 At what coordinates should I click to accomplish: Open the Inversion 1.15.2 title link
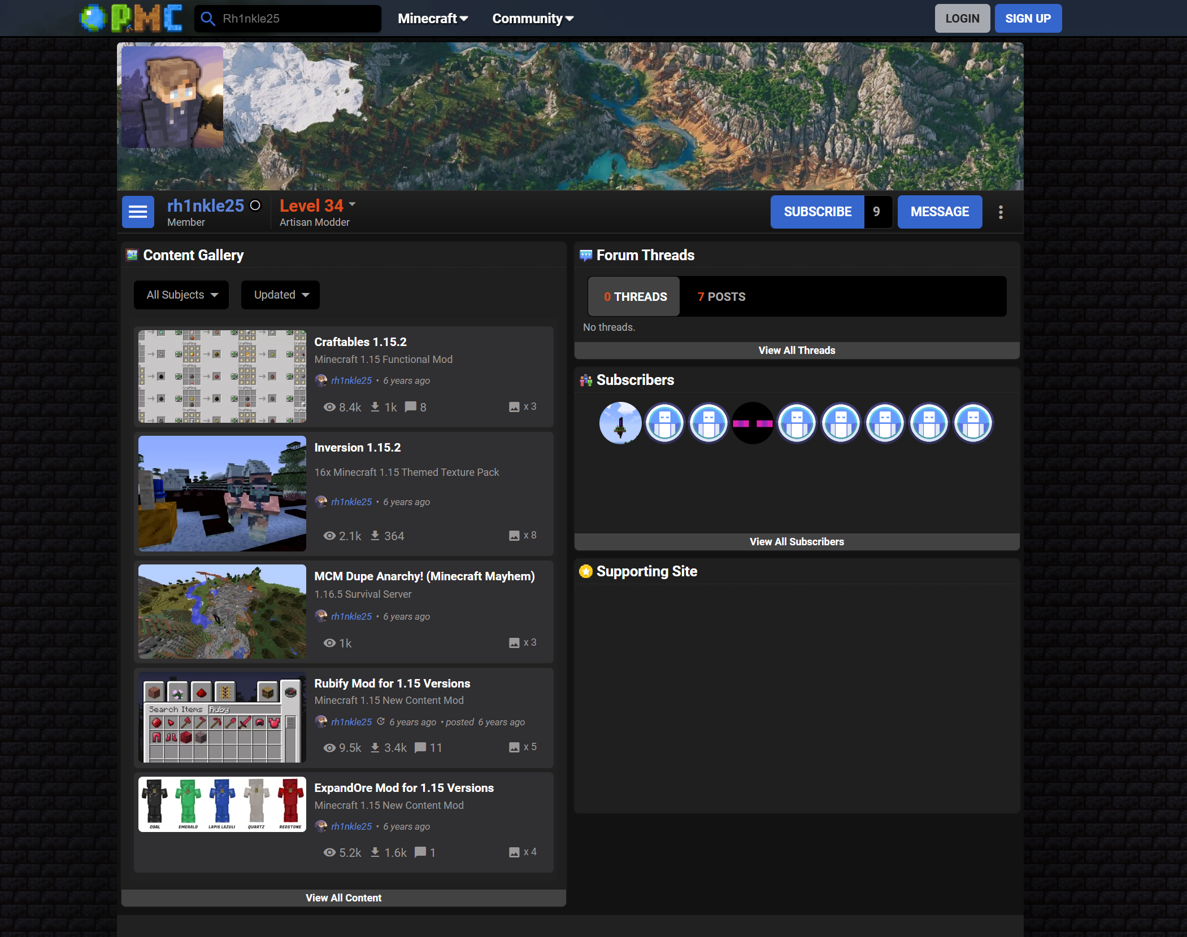pos(358,448)
